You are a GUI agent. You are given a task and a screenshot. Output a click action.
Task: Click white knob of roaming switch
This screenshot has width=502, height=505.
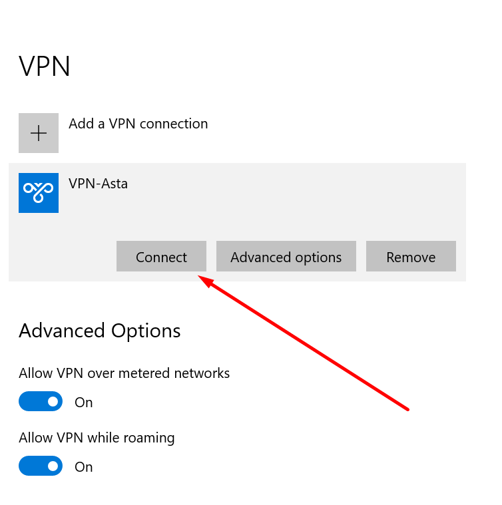pos(52,466)
